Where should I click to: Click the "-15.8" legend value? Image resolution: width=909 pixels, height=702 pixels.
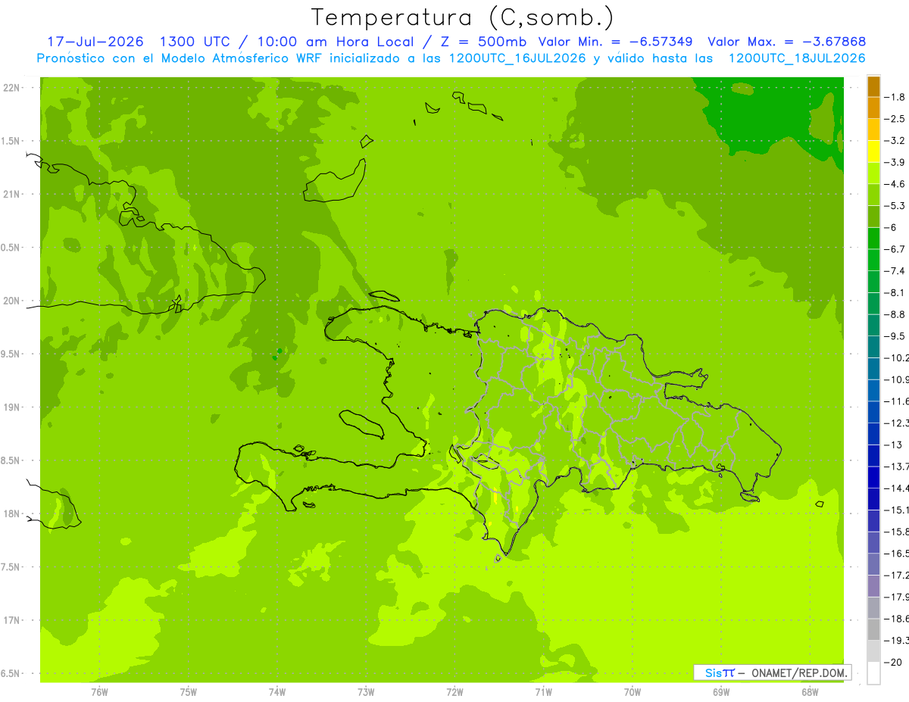[x=898, y=532]
